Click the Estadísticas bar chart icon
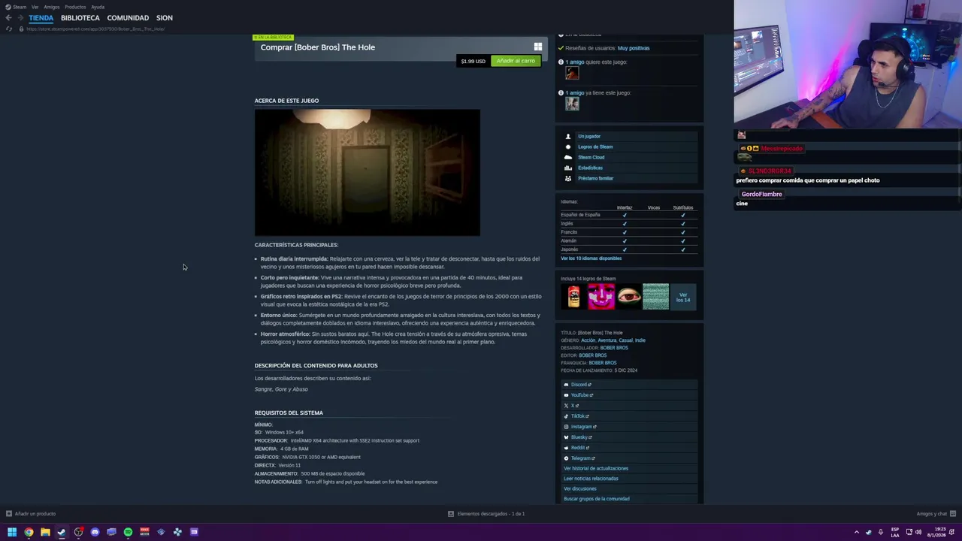The width and height of the screenshot is (962, 541). tap(568, 168)
